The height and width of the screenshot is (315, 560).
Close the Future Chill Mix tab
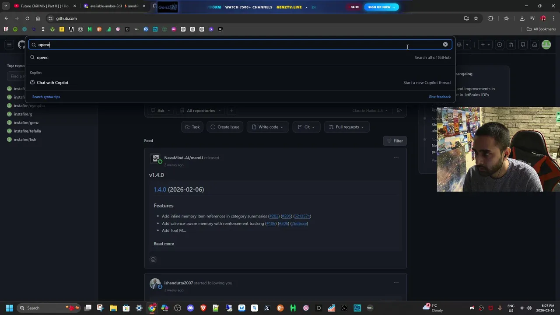click(x=74, y=6)
